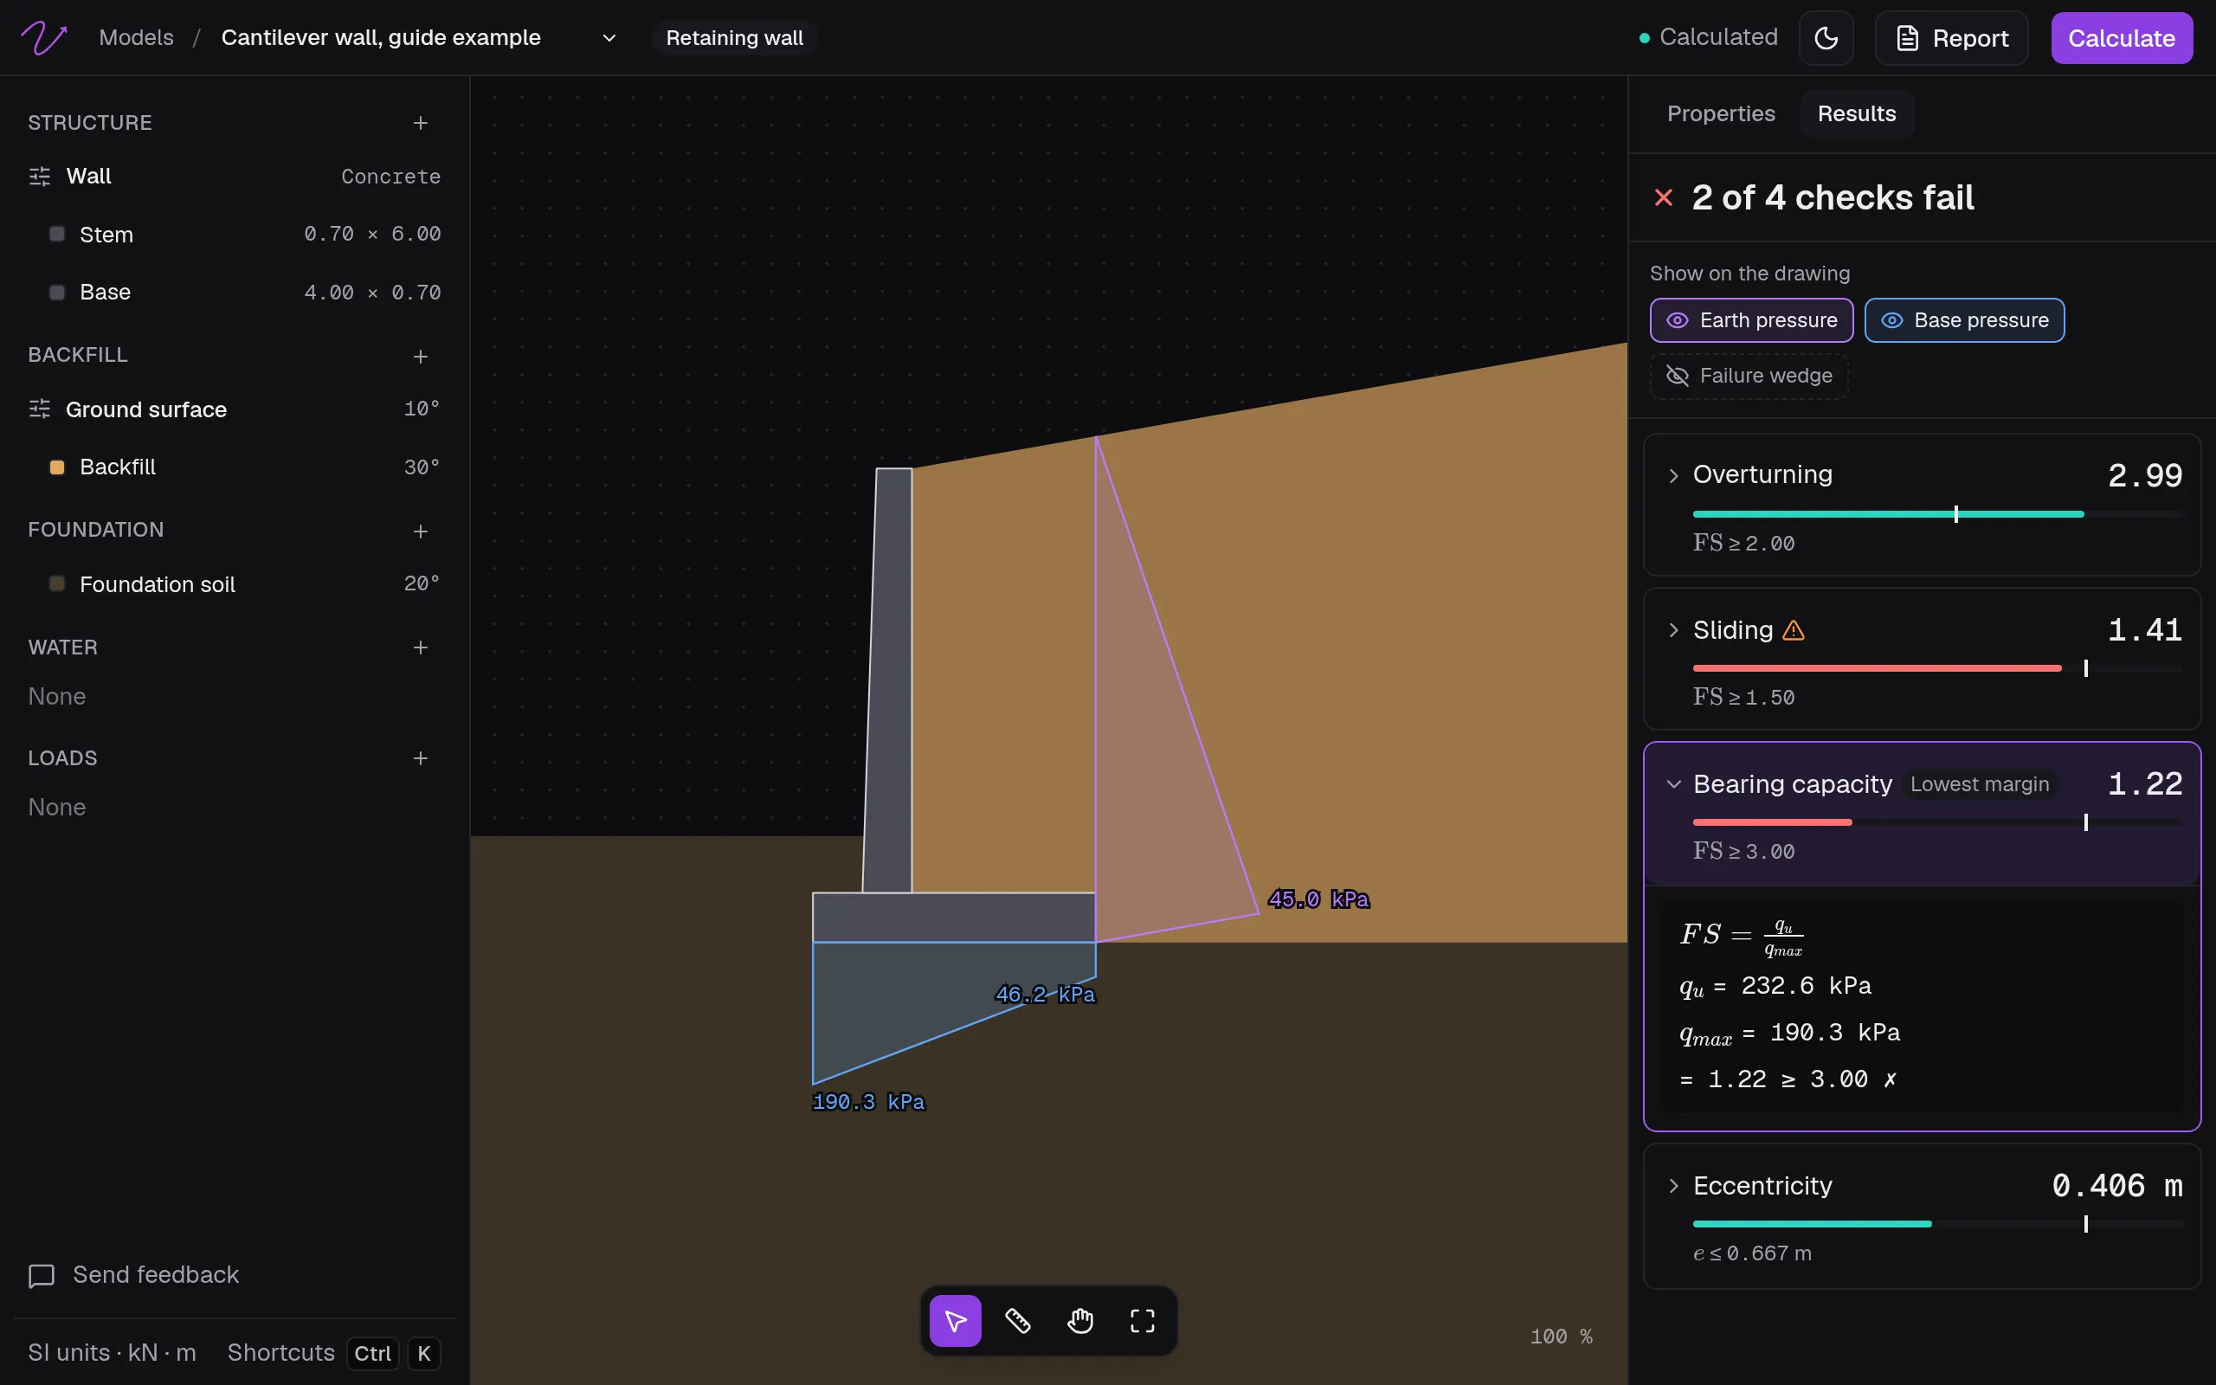Screen dimensions: 2216x1385
Task: Add a new Backfill layer
Action: (421, 357)
